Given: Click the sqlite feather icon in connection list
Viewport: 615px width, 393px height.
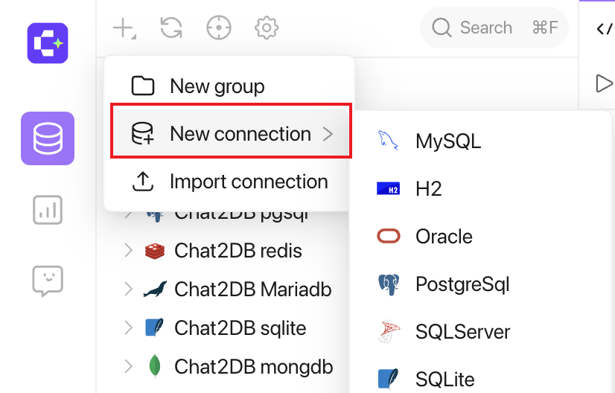Looking at the screenshot, I should click(155, 327).
